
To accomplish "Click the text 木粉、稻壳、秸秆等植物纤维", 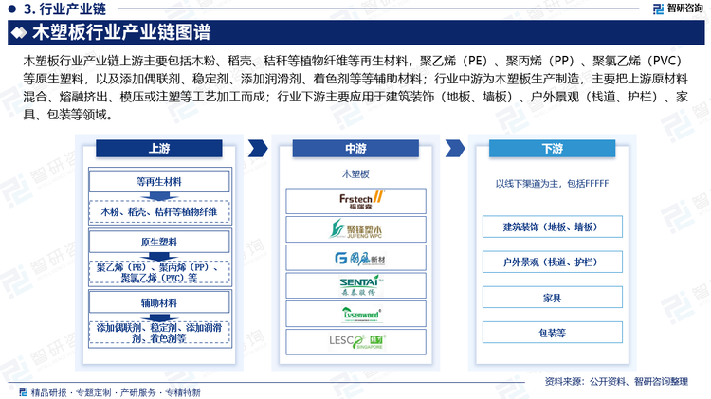I will click(x=159, y=211).
